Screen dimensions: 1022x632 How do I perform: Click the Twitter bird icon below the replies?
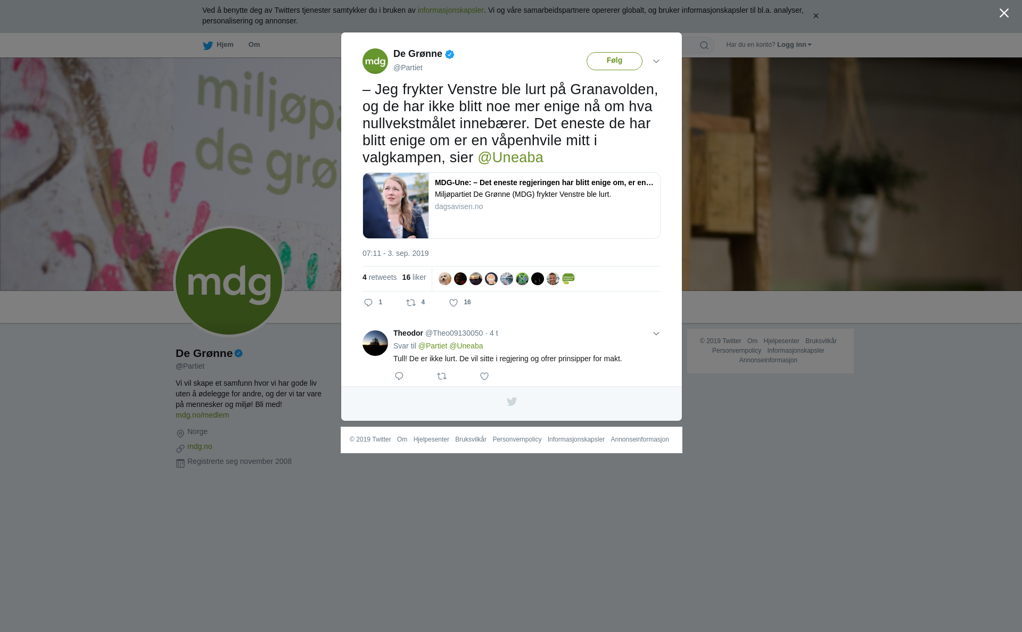[x=512, y=402]
